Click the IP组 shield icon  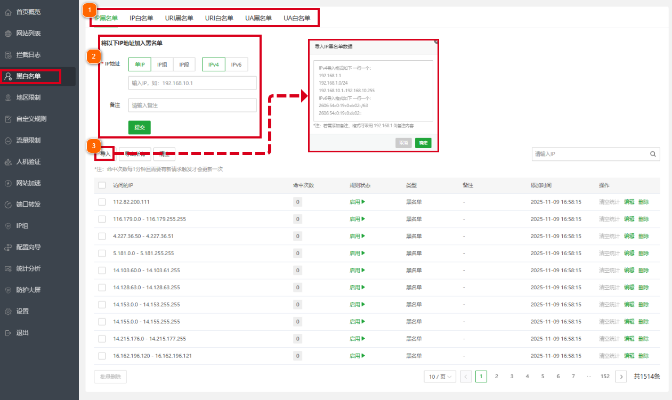[8, 226]
